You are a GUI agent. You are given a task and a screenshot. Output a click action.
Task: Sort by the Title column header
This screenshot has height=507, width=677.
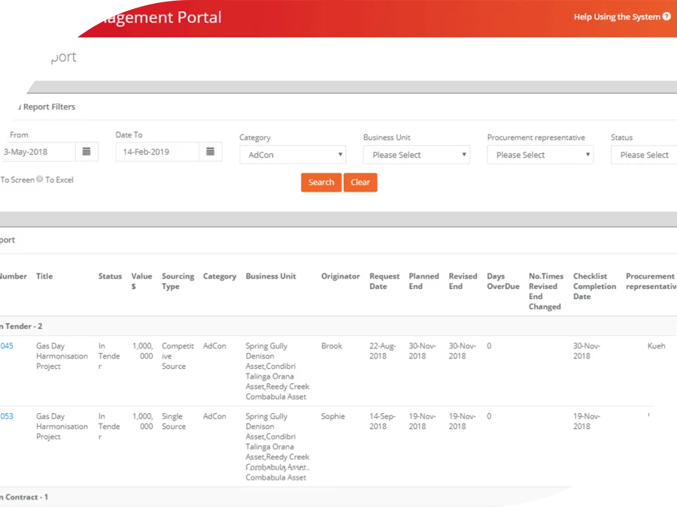pos(44,276)
